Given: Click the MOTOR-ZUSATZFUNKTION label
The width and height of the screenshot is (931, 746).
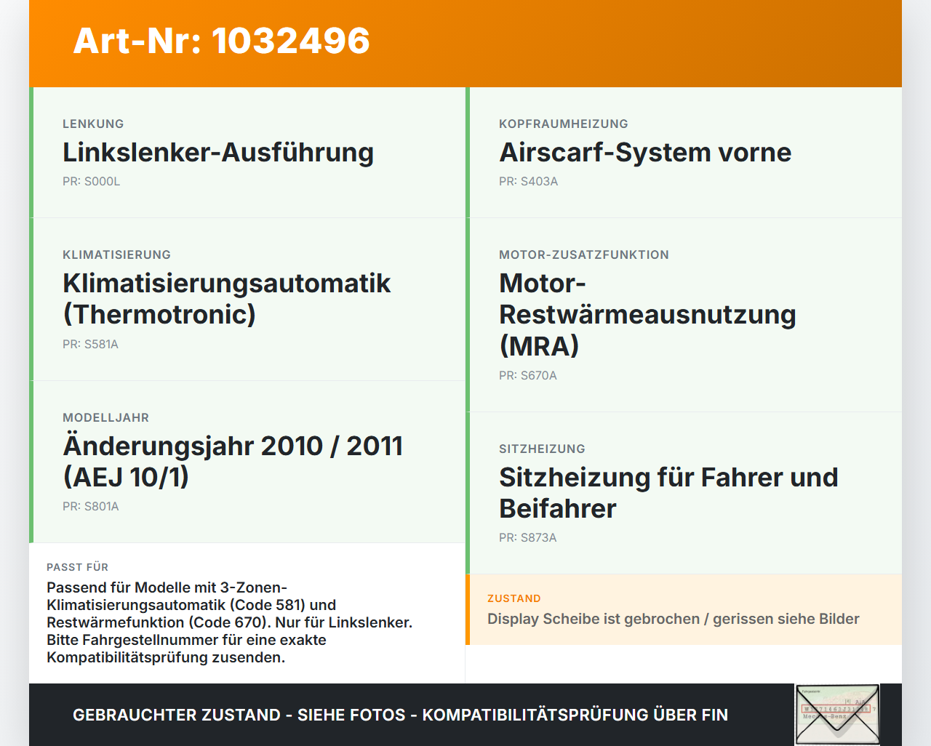Looking at the screenshot, I should (x=584, y=255).
